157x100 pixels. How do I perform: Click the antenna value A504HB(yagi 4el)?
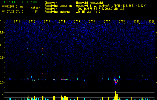point(88,12)
